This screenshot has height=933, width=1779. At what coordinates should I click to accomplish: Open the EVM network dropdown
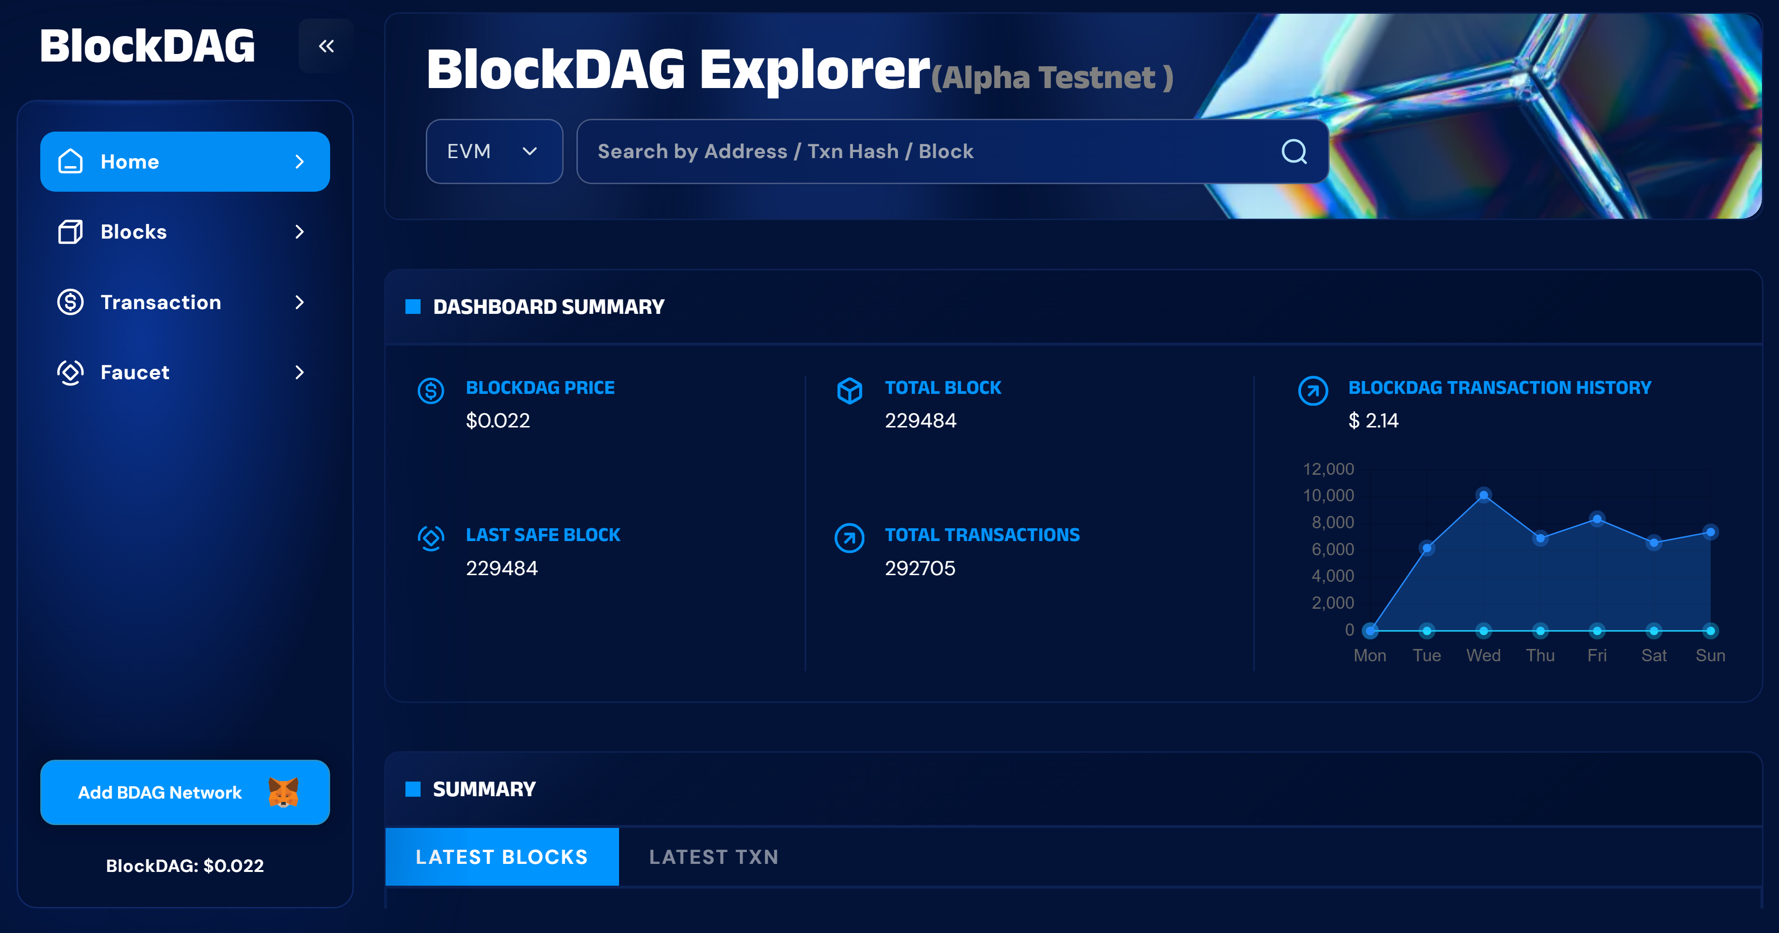click(x=494, y=151)
